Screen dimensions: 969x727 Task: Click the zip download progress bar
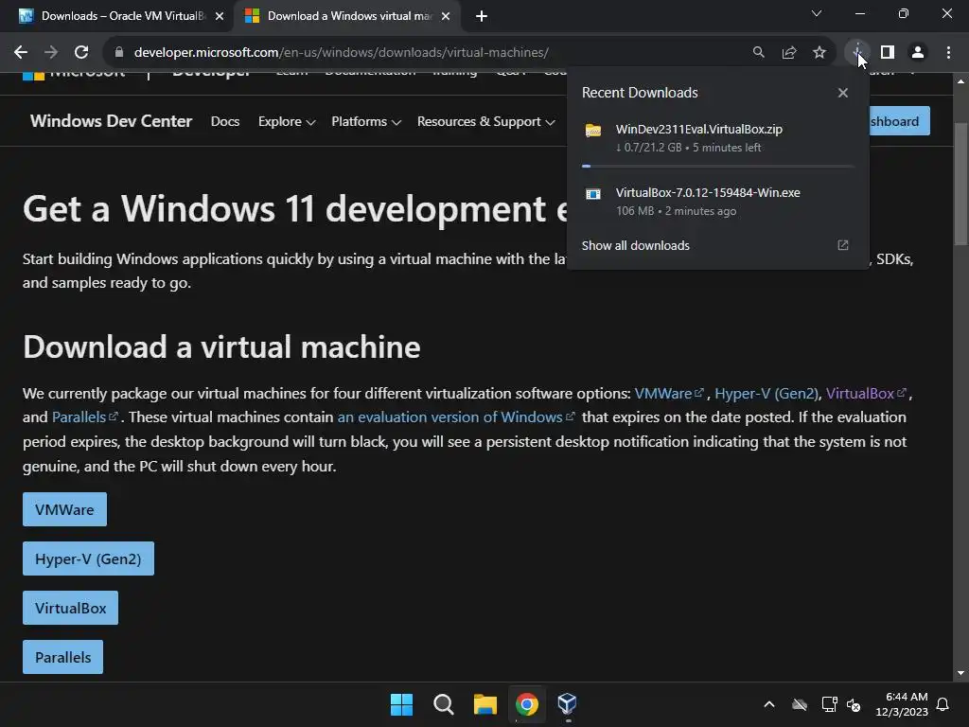pyautogui.click(x=717, y=167)
